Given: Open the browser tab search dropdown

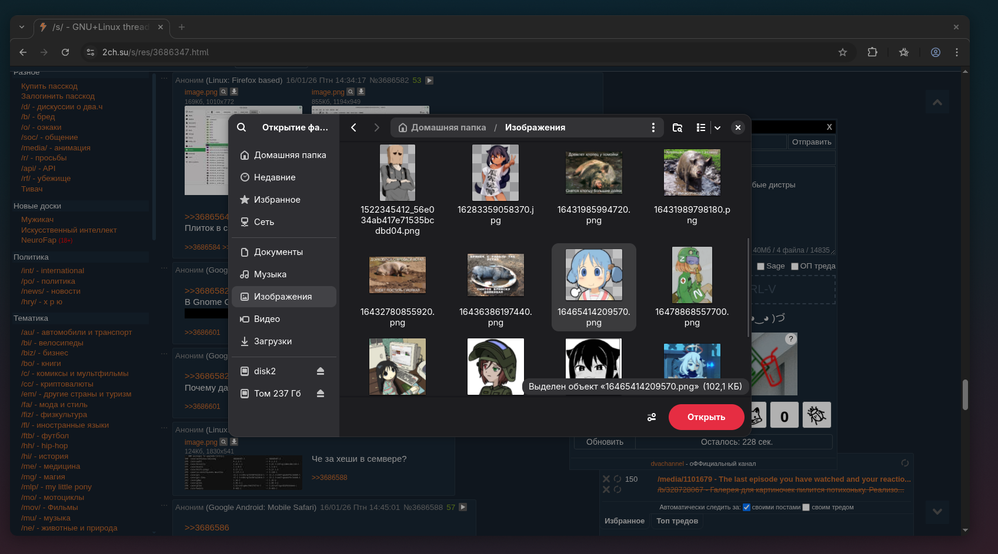Looking at the screenshot, I should click(22, 27).
